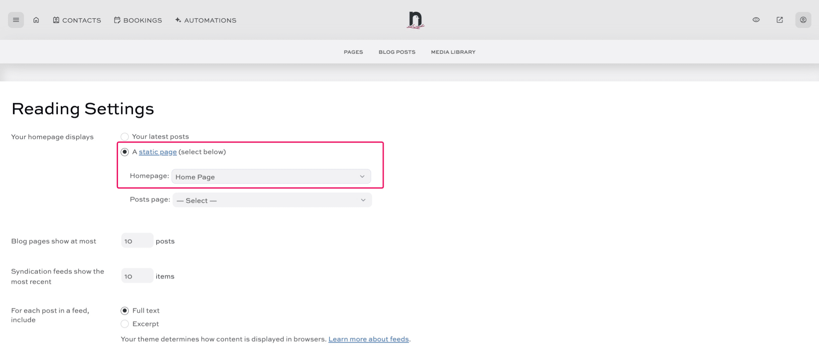819x361 pixels.
Task: Click the static page link
Action: pyautogui.click(x=158, y=152)
